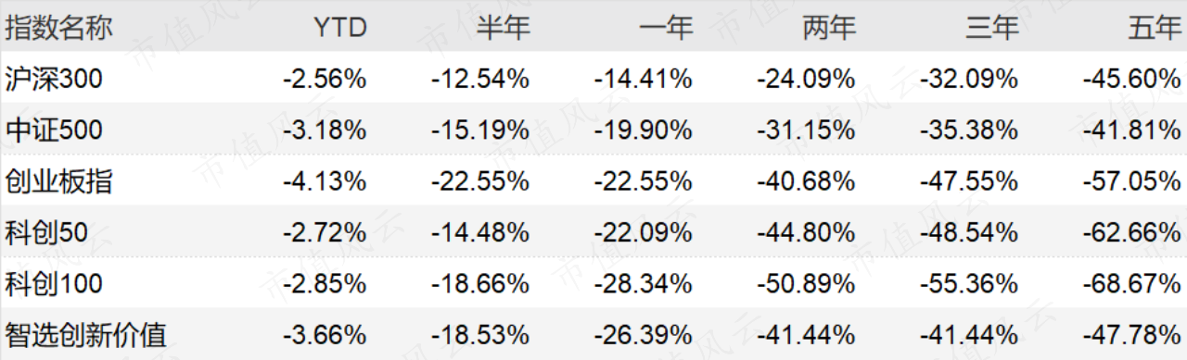The width and height of the screenshot is (1187, 360).
Task: Select the 创业板指 row label
Action: coord(58,181)
